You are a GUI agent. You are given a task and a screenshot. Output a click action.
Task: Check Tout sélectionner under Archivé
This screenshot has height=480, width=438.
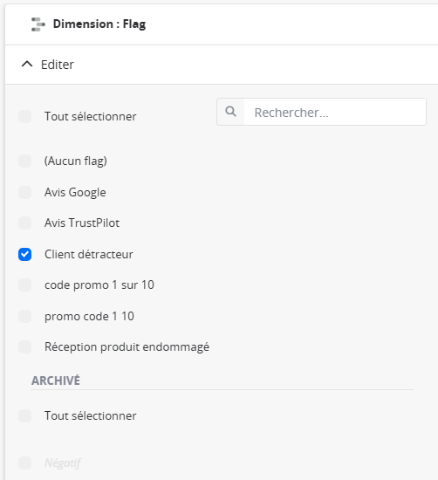click(24, 416)
